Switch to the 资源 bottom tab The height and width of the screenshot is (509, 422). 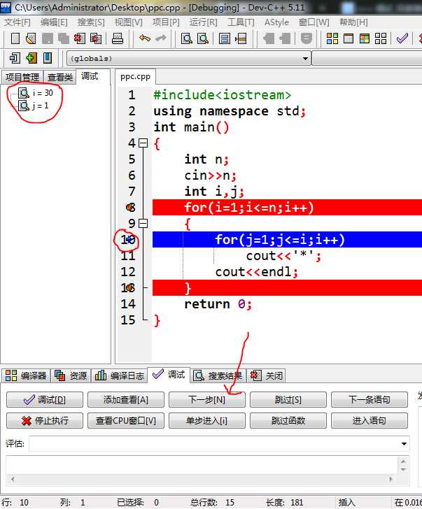point(71,375)
